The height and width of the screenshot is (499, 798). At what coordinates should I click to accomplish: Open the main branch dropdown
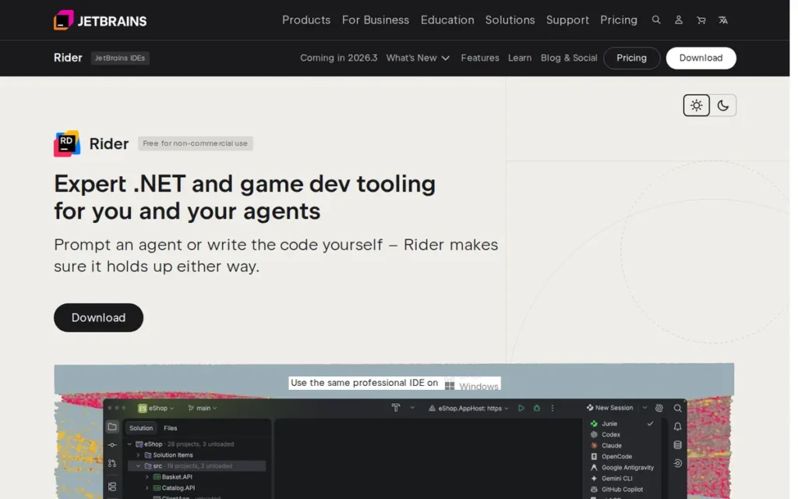tap(202, 408)
